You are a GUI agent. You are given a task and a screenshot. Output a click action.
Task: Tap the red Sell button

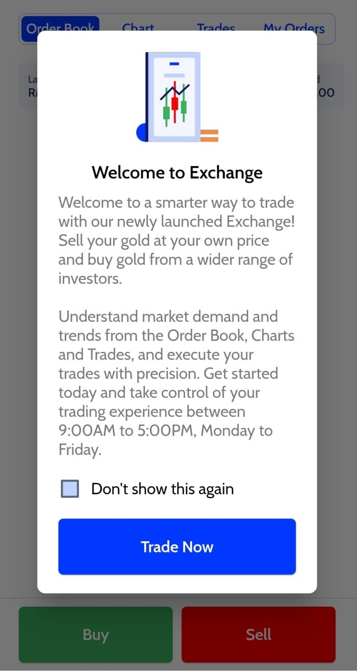pyautogui.click(x=259, y=634)
